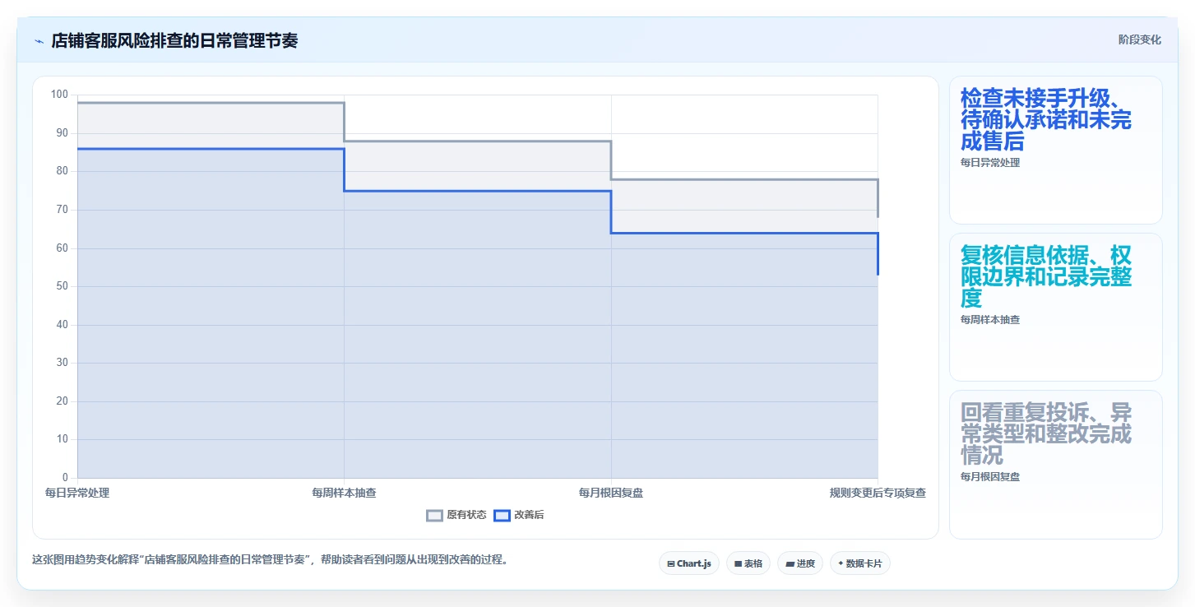Click the Chart.js tag icon
Screen dimensions: 1195x607
[671, 564]
